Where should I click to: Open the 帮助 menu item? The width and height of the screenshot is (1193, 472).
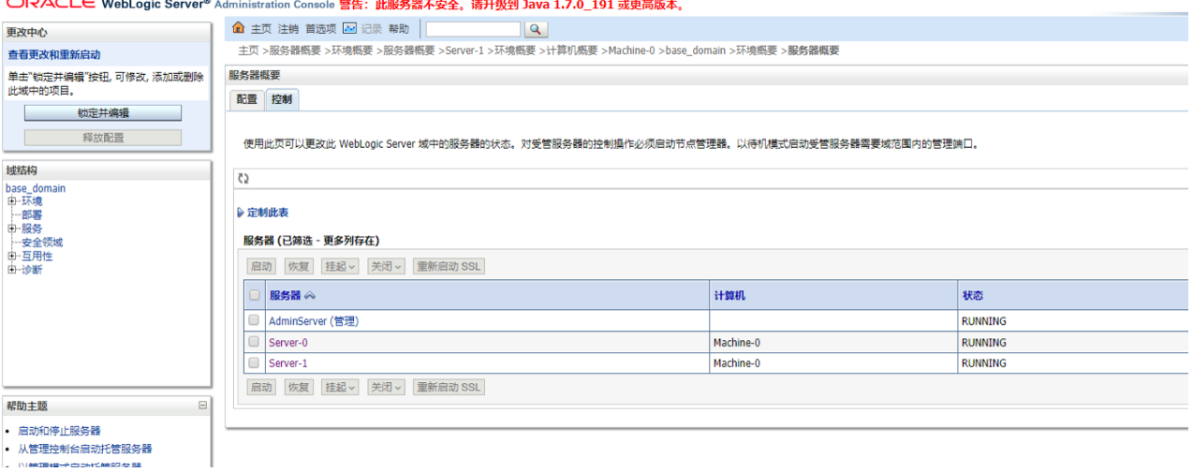[399, 30]
